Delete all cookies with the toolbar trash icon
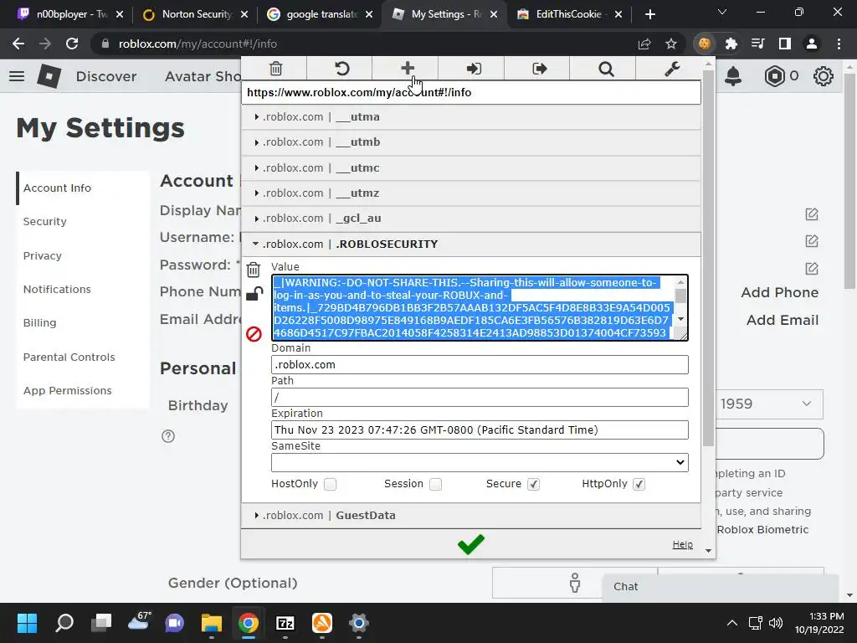Image resolution: width=857 pixels, height=643 pixels. [275, 69]
